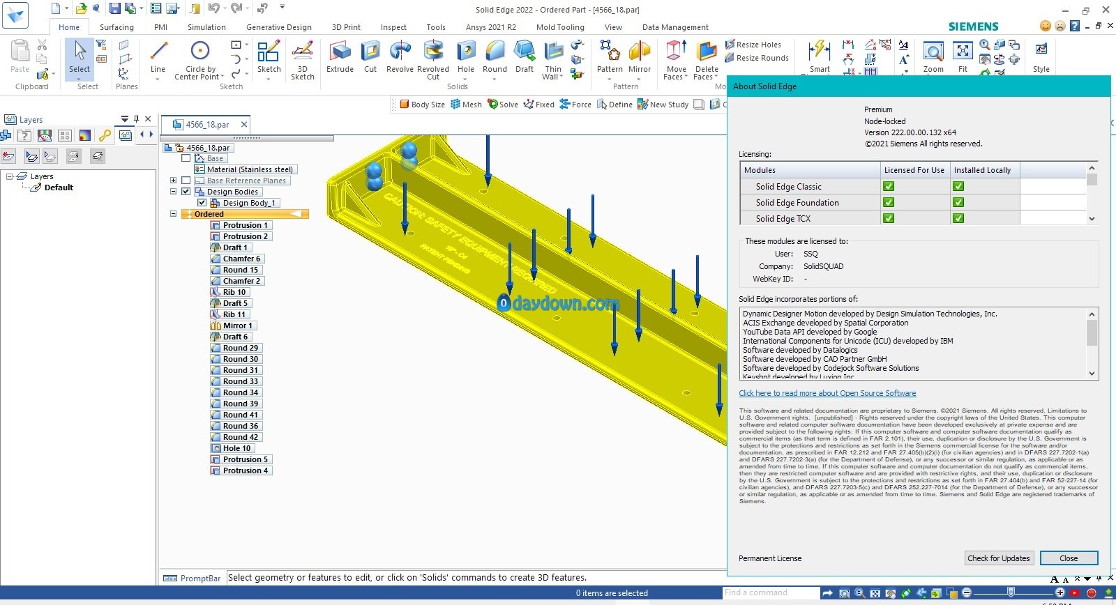This screenshot has width=1116, height=605.
Task: Click Solid Edge Foundation Licensed For Use checkbox
Action: pos(889,202)
